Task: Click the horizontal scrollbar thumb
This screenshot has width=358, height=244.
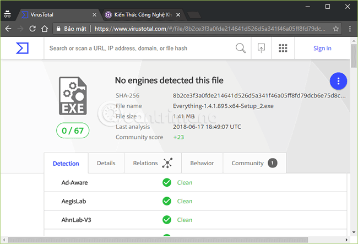Action: [158, 240]
